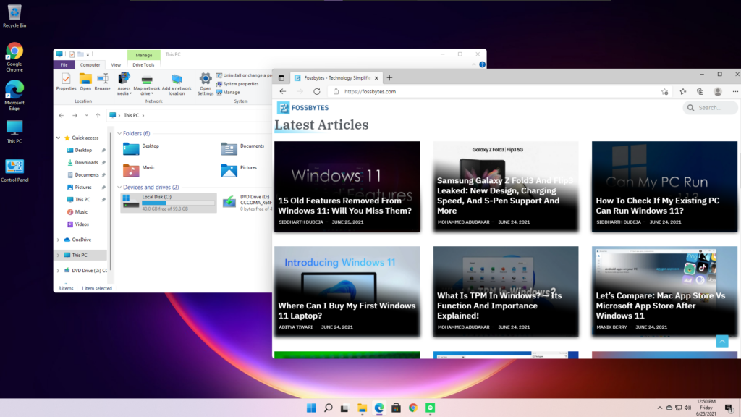Switch to the View ribbon tab
This screenshot has width=741, height=417.
116,65
